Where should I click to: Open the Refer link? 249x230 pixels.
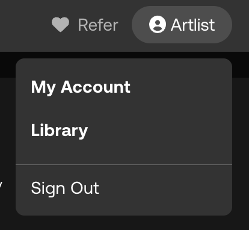[x=85, y=25]
